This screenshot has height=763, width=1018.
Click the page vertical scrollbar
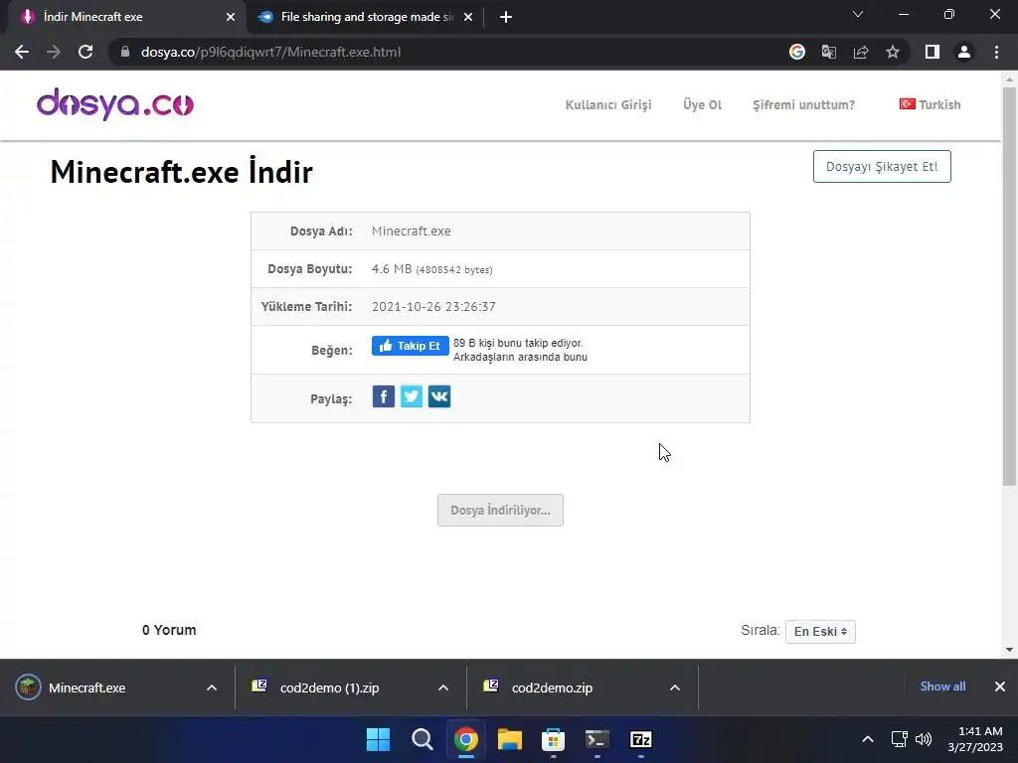pos(1009,285)
